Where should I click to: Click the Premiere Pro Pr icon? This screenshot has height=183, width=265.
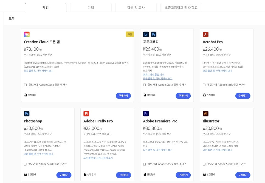[x=146, y=114]
